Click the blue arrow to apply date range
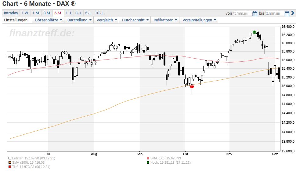The image size is (296, 171). pos(293,13)
